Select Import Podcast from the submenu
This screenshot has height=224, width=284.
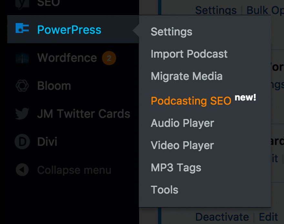point(189,54)
